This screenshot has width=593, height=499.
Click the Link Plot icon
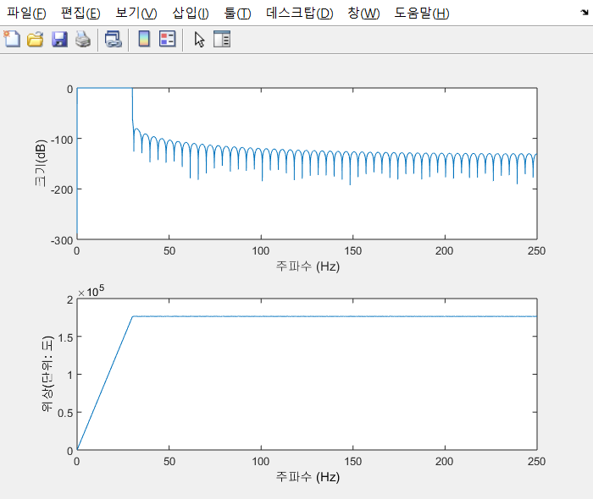[x=113, y=39]
